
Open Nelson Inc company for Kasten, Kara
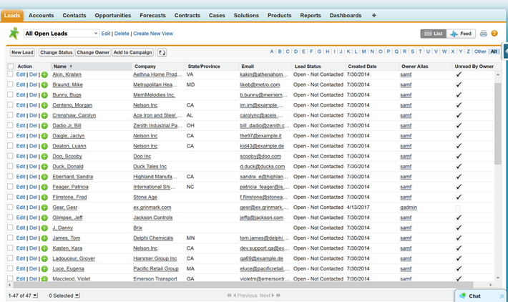pyautogui.click(x=145, y=248)
